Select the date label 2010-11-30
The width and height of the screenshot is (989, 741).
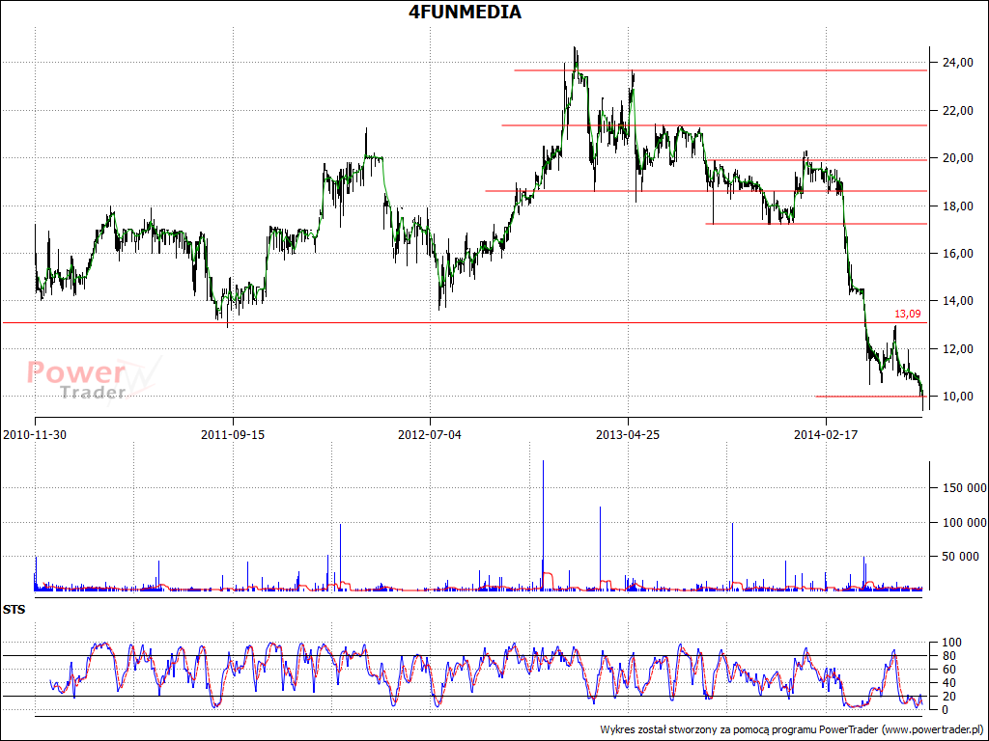point(35,435)
